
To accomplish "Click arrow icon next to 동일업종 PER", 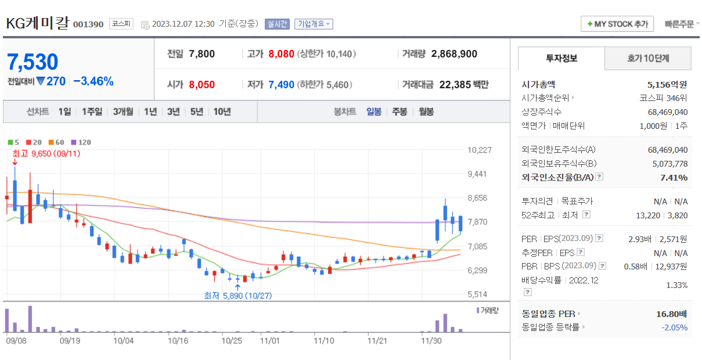I will [x=578, y=314].
